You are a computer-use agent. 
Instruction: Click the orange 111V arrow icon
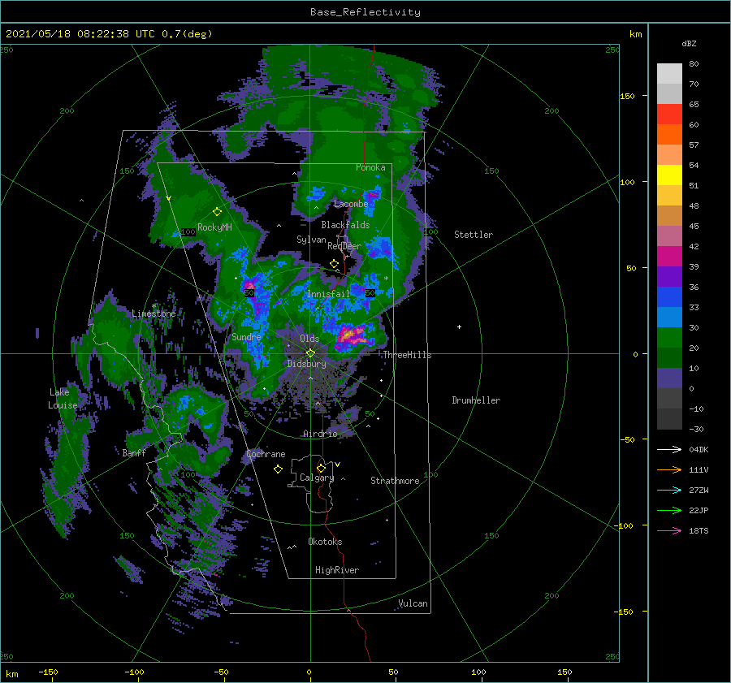669,470
